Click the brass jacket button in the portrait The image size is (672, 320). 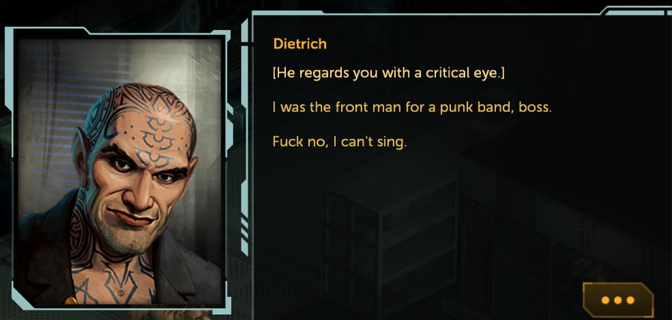pos(70,301)
